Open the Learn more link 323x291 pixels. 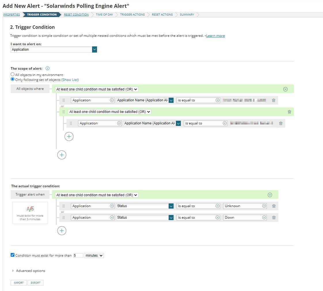pos(215,36)
